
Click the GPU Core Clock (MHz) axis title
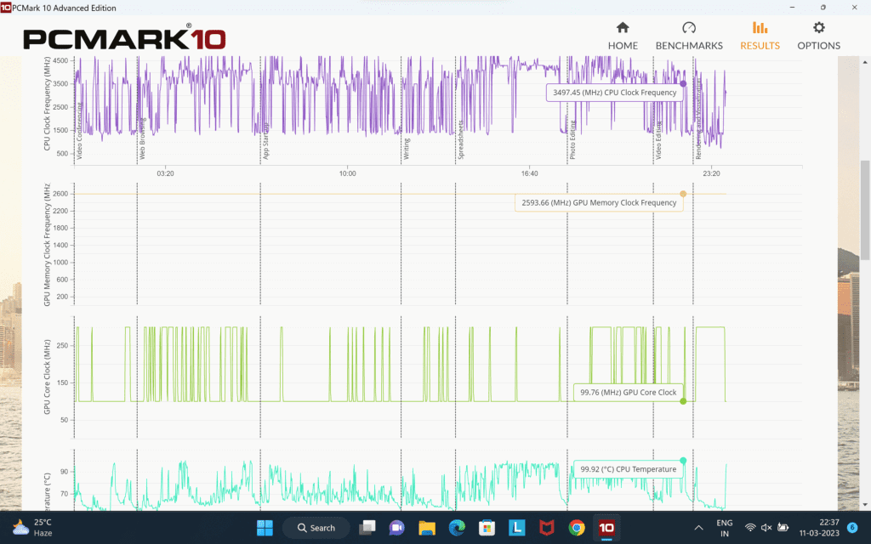pos(48,377)
